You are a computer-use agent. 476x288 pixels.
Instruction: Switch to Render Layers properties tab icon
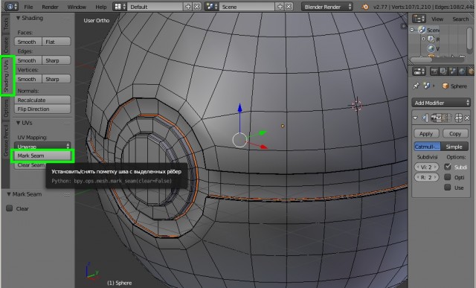tap(443, 71)
